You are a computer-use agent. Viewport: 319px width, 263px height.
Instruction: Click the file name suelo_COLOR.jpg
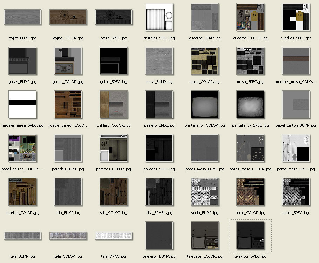[250, 213]
